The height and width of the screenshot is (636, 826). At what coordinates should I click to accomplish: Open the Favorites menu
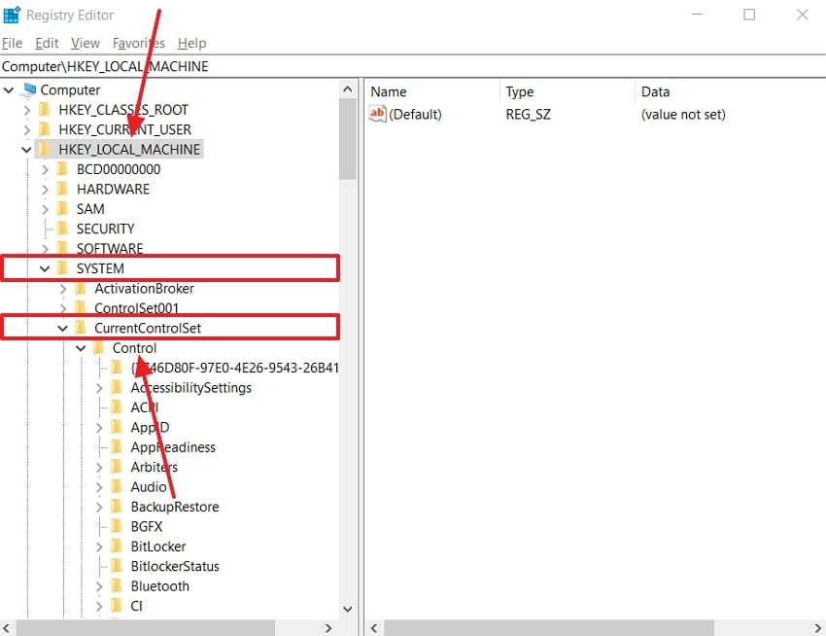(x=138, y=43)
